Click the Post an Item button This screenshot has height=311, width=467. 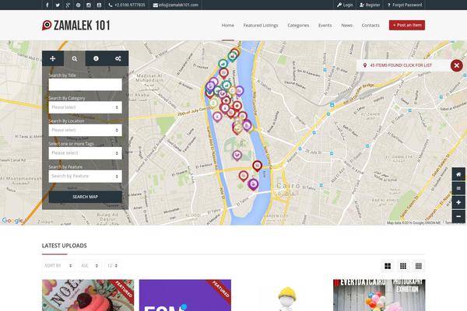(x=407, y=26)
